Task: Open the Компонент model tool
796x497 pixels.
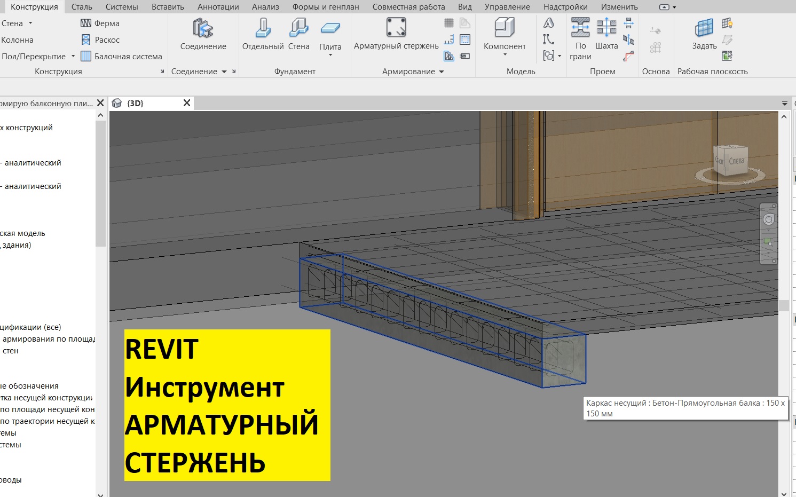Action: click(505, 35)
